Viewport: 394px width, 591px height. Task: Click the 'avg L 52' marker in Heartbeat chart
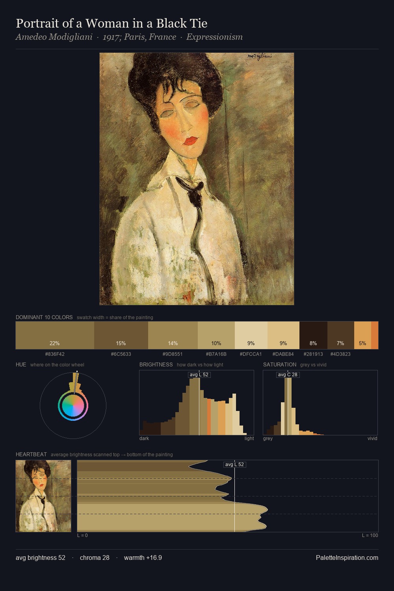click(234, 465)
